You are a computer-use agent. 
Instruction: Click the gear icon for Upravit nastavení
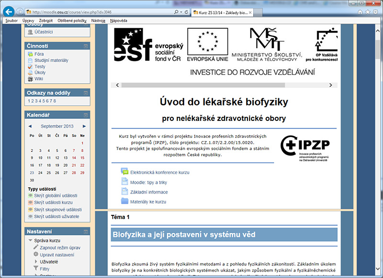coord(36,255)
